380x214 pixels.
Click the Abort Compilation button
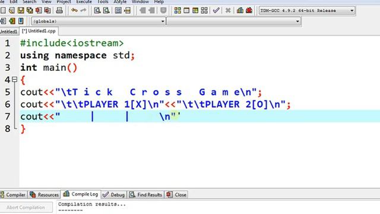click(x=26, y=207)
